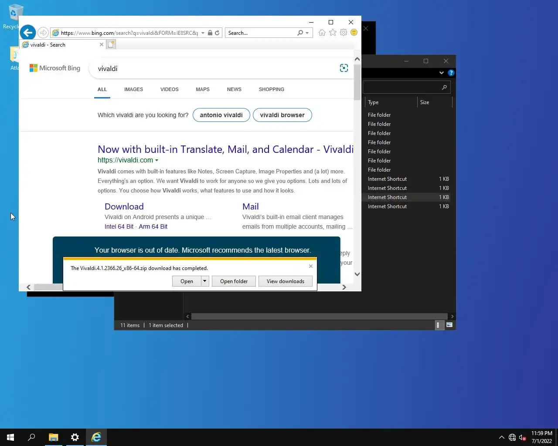Expand the search provider dropdown arrow
Screen dimensions: 558x446
(307, 33)
